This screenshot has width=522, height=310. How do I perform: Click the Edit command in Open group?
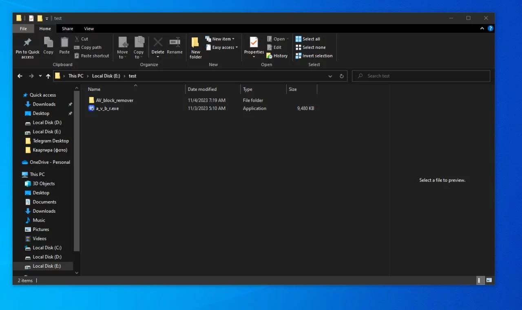(x=274, y=47)
